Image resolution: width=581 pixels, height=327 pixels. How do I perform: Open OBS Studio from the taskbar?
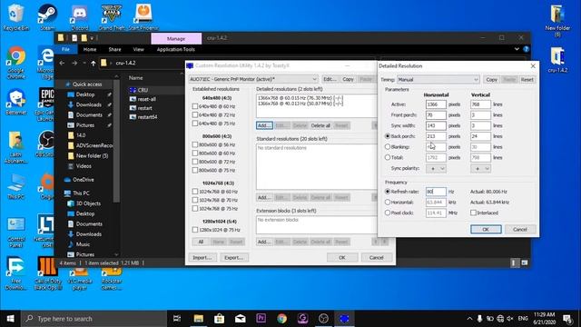(323, 319)
